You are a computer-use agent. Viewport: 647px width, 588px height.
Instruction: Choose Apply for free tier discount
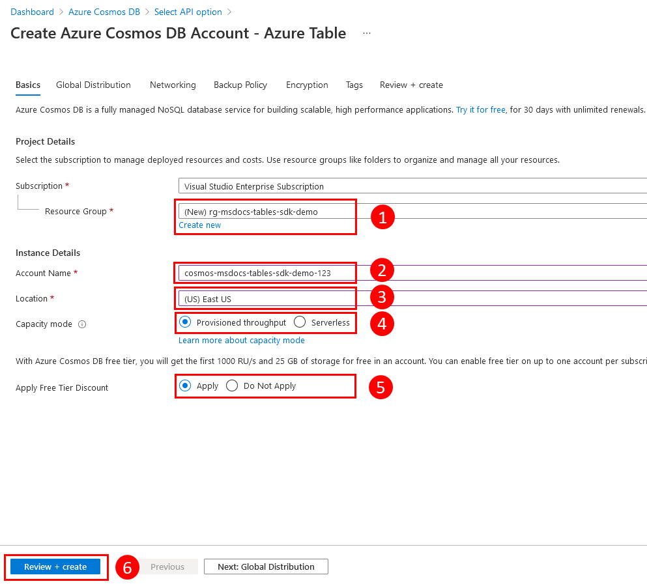185,385
